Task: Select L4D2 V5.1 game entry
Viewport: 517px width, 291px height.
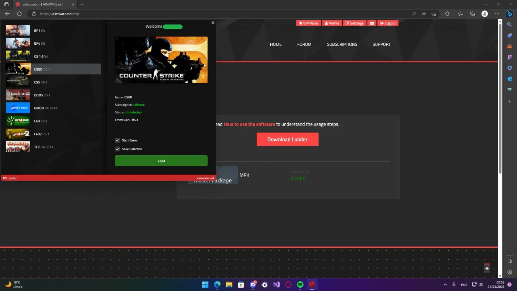Action: [x=53, y=134]
